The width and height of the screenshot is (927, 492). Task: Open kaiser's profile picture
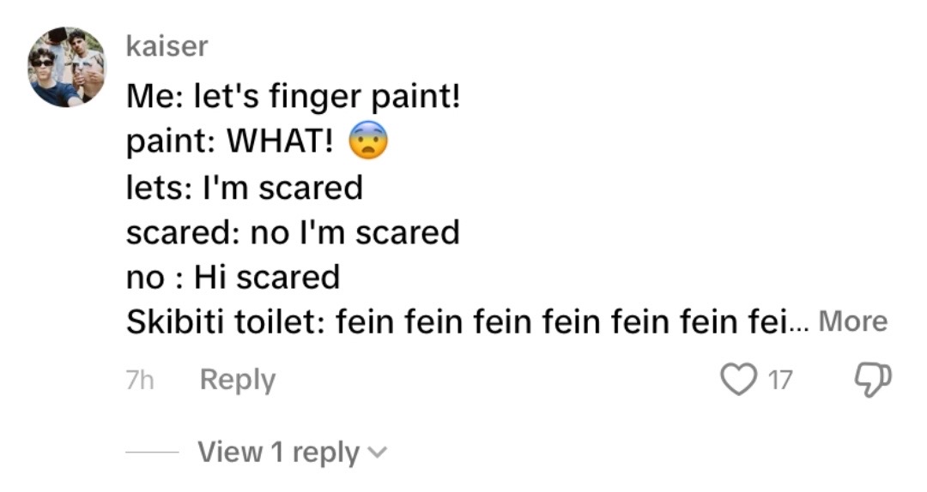(x=67, y=67)
